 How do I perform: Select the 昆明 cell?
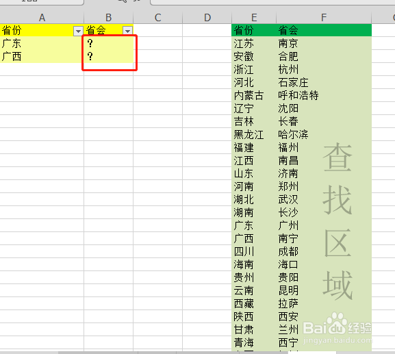pos(324,291)
